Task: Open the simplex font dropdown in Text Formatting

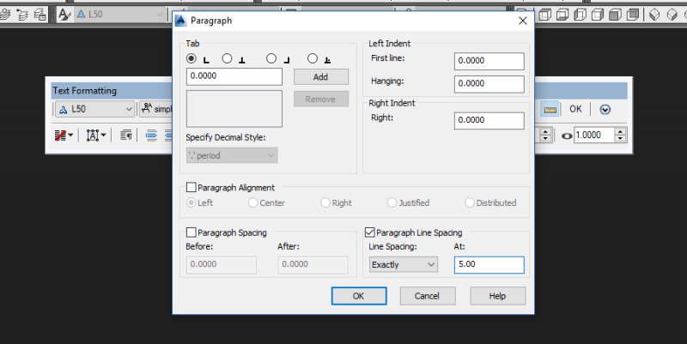Action: click(156, 109)
